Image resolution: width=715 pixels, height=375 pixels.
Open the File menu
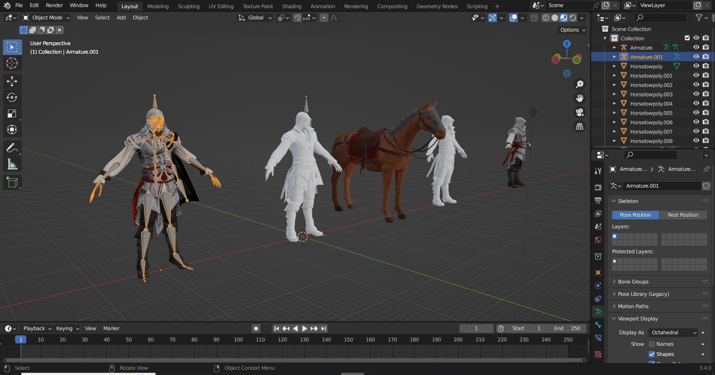tap(19, 5)
